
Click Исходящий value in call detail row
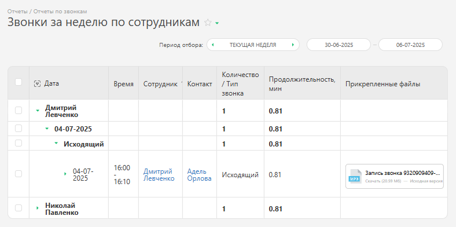240,175
